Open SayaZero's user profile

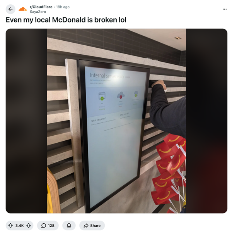[38, 12]
